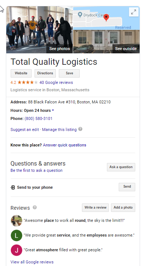Click the Directions button
Image resolution: width=147 pixels, height=266 pixels.
45,73
